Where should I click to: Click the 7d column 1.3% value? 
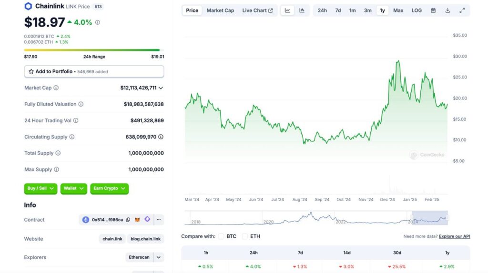[300, 266]
